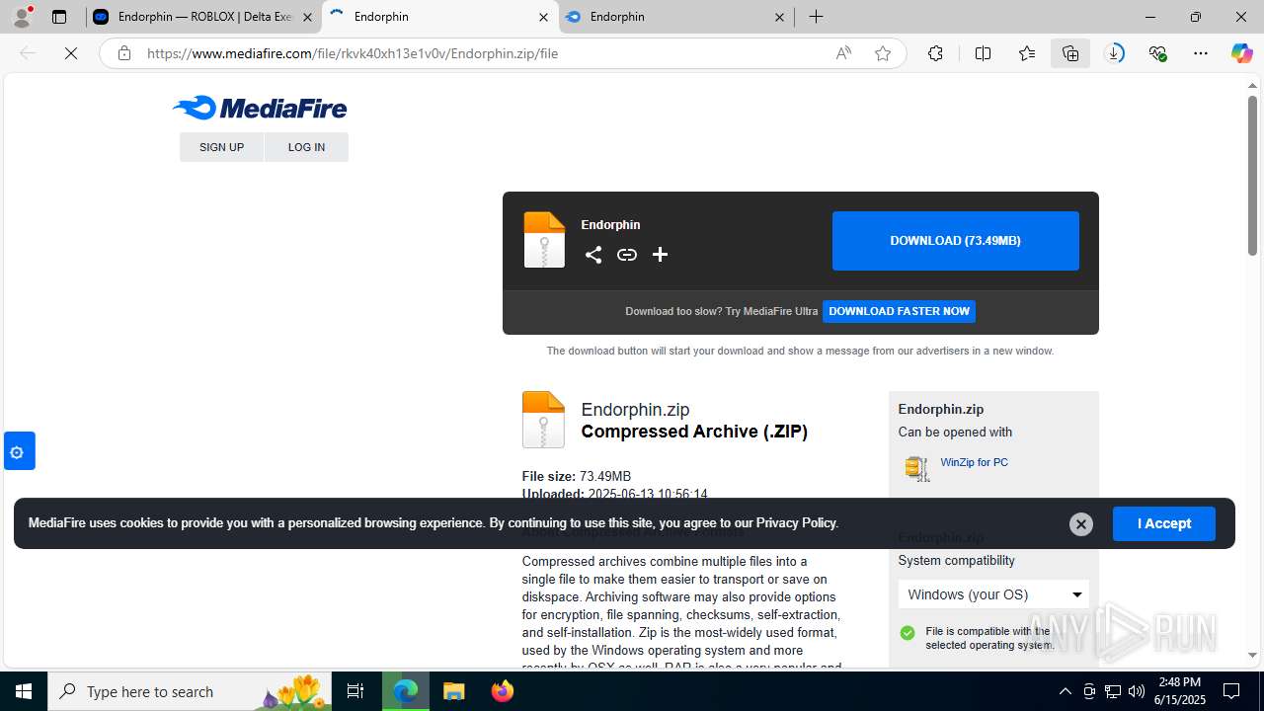Open the Windows Start menu
Image resolution: width=1264 pixels, height=711 pixels.
24,691
